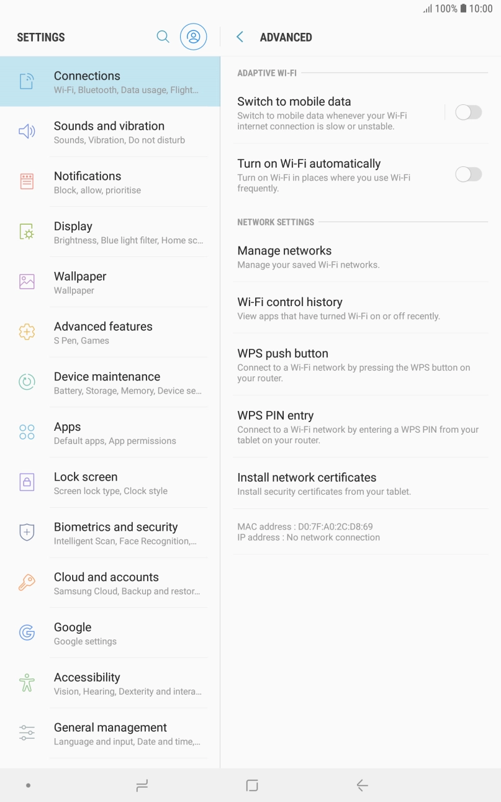Tap the Notifications icon

tap(27, 182)
